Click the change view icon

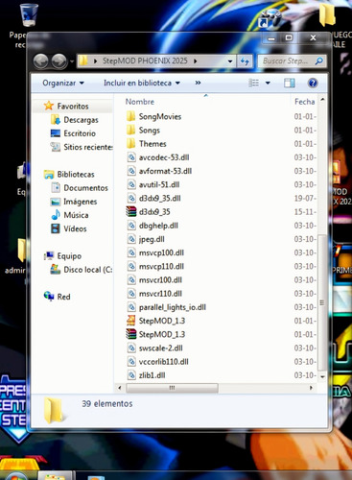(254, 84)
